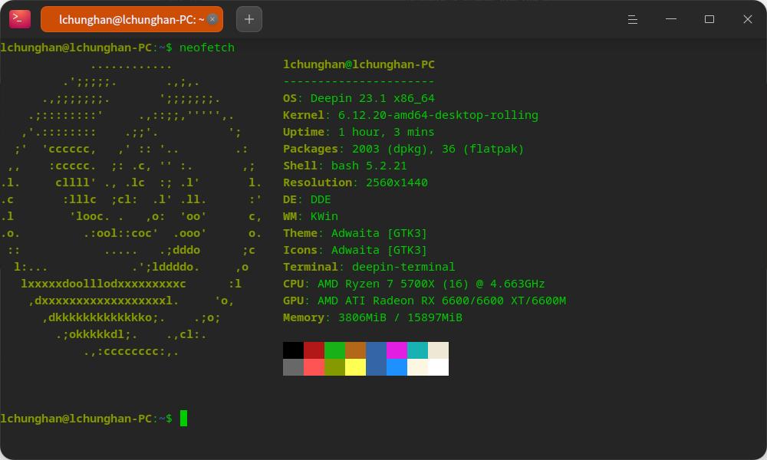This screenshot has width=767, height=460.
Task: Click the Resolution: 2560x1440 line
Action: point(355,182)
